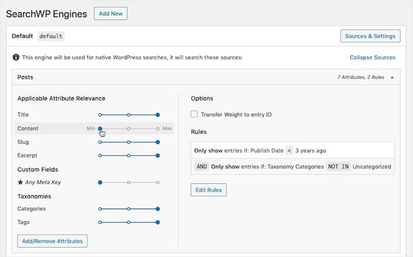The width and height of the screenshot is (413, 257).
Task: Click the info icon beside engine description
Action: 15,58
